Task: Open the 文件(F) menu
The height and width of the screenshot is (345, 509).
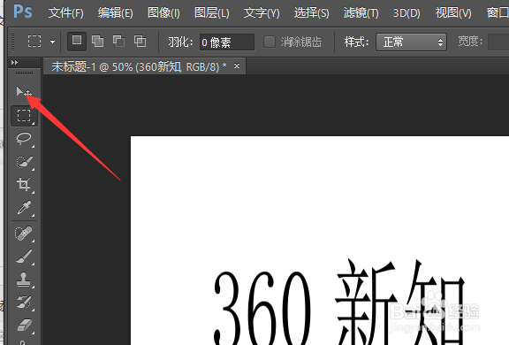Action: 66,13
